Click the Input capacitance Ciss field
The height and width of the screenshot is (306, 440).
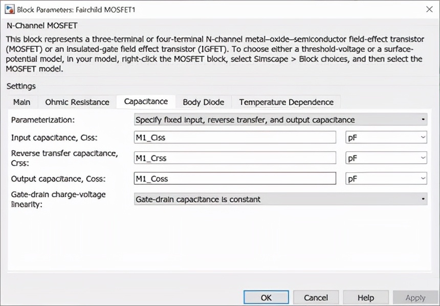pos(234,138)
